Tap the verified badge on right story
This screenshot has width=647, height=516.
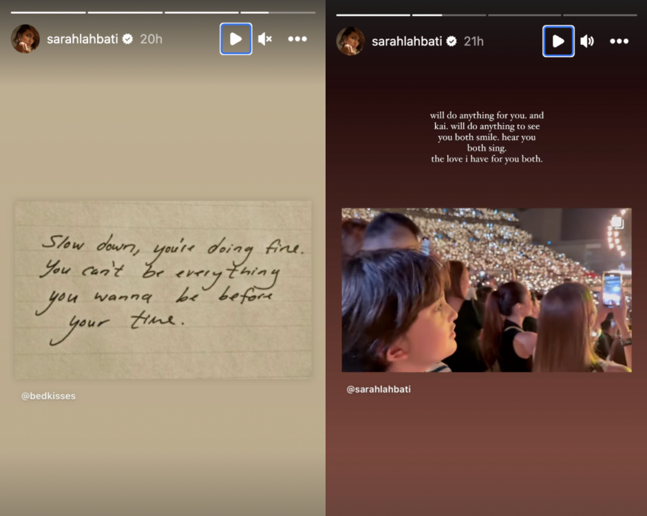point(452,41)
